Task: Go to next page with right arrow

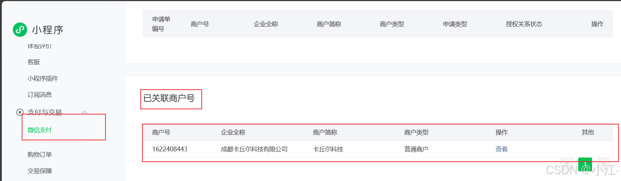Action: click(603, 164)
